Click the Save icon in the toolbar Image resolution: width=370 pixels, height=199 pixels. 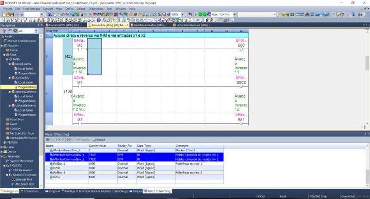click(x=11, y=14)
